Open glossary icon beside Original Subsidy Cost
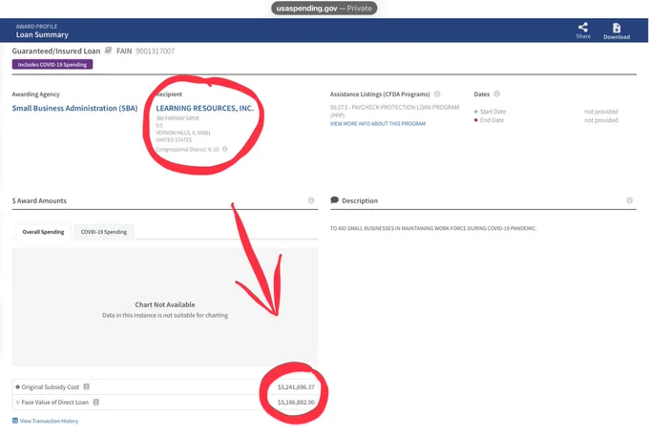This screenshot has width=649, height=436. point(86,386)
